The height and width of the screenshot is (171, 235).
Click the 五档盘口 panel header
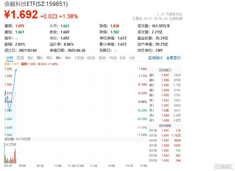(164, 70)
